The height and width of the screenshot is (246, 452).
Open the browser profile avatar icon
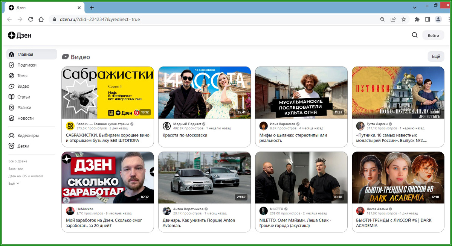tap(438, 19)
